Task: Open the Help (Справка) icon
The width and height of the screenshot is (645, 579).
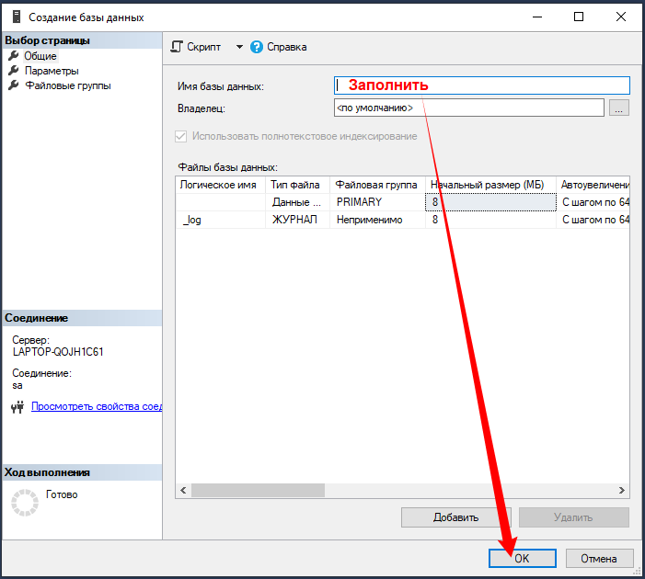Action: coord(257,47)
